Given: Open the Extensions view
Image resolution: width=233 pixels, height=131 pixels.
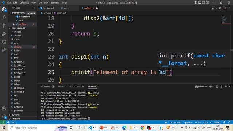Looking at the screenshot, I should coord(4,50).
